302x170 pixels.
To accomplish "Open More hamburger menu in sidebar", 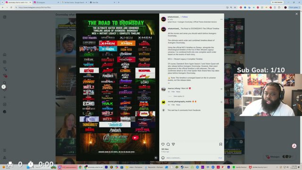I will point(5,150).
